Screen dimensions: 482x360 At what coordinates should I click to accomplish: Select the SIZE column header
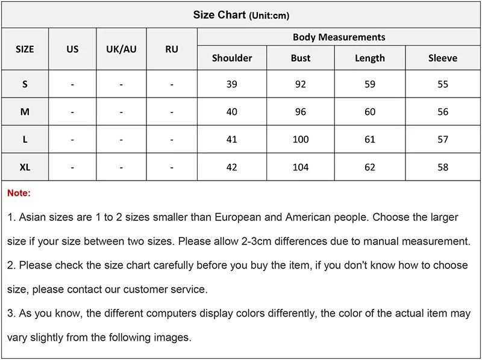click(25, 49)
